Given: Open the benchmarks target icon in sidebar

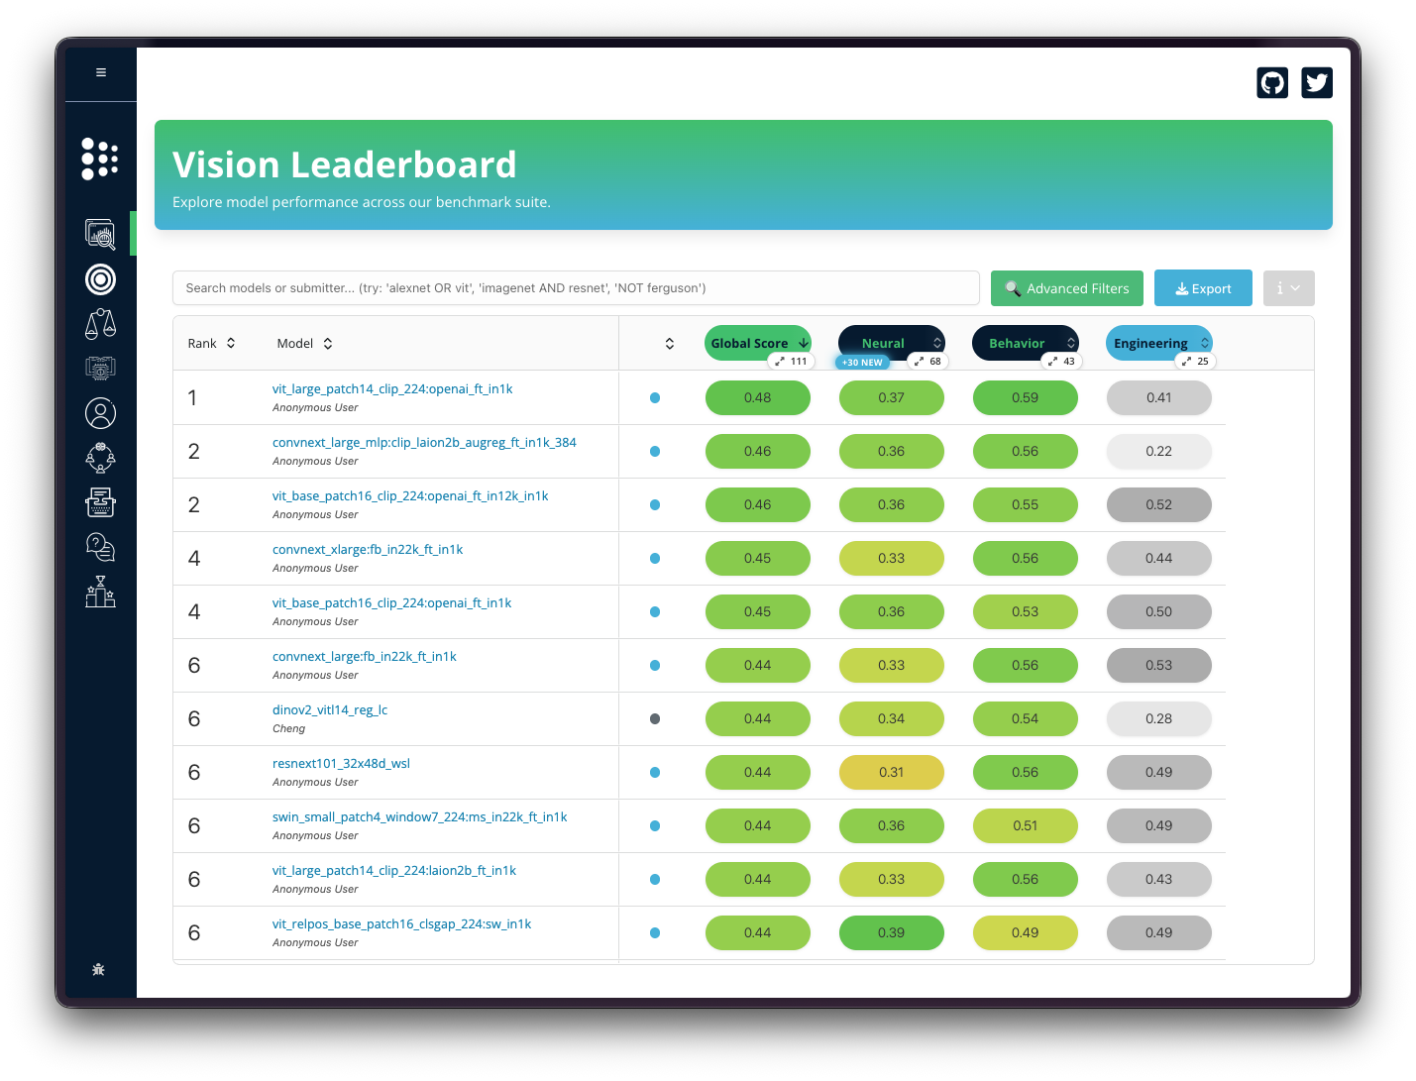Looking at the screenshot, I should [x=100, y=279].
